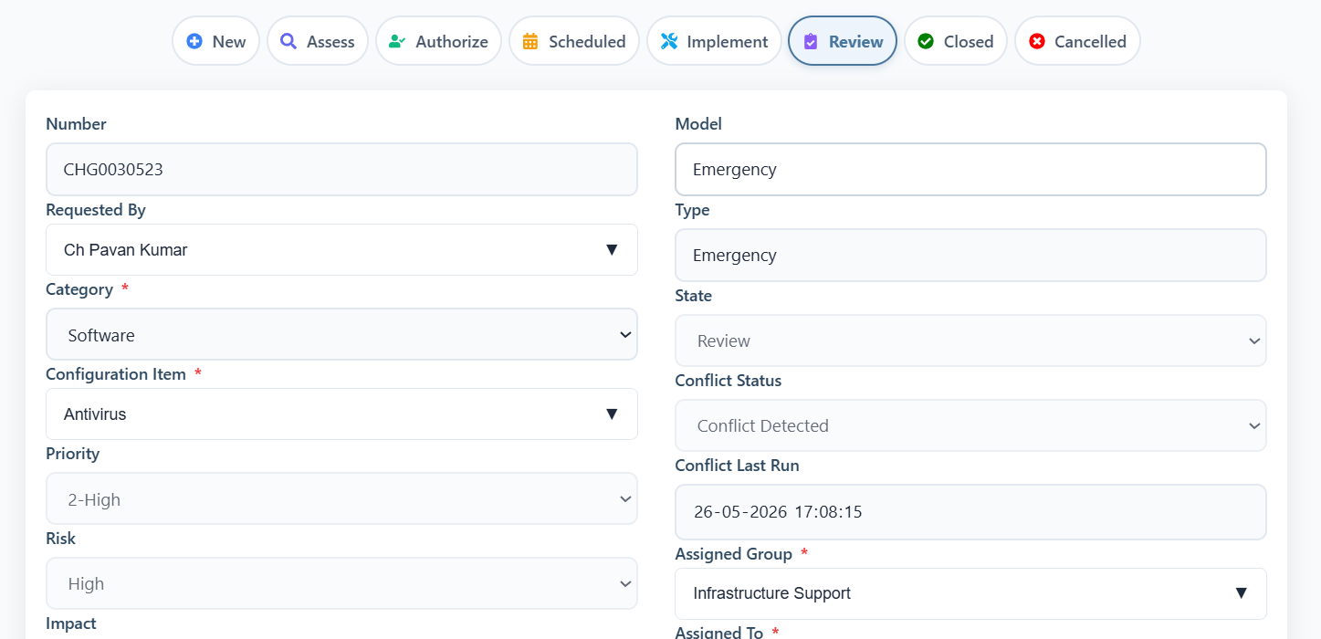This screenshot has height=639, width=1321.
Task: Click the Conflict Last Run label
Action: (x=737, y=466)
